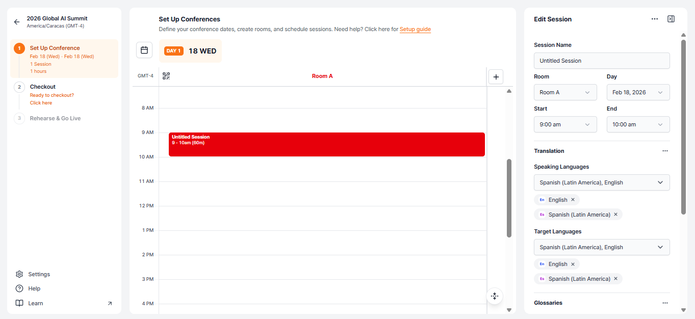The width and height of the screenshot is (695, 319).
Task: Click the step 3 circle
Action: click(x=19, y=118)
